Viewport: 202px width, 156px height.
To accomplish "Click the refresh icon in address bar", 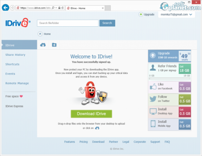I will (63, 8).
